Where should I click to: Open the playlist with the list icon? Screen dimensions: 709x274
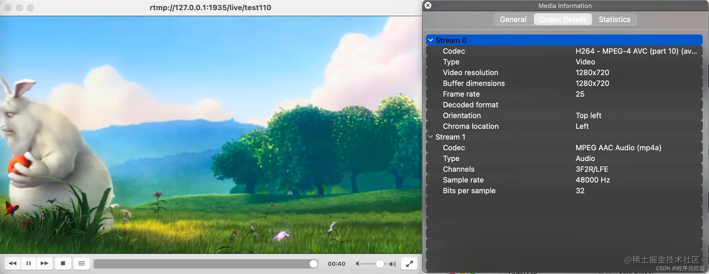point(81,264)
